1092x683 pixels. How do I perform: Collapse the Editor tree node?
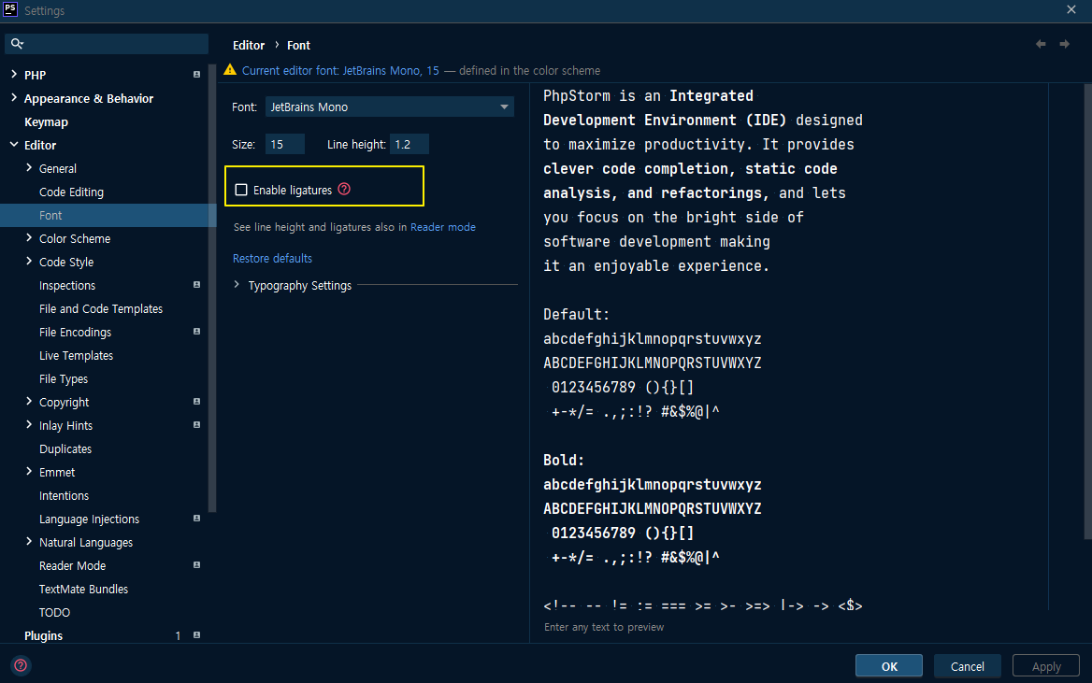pos(14,144)
